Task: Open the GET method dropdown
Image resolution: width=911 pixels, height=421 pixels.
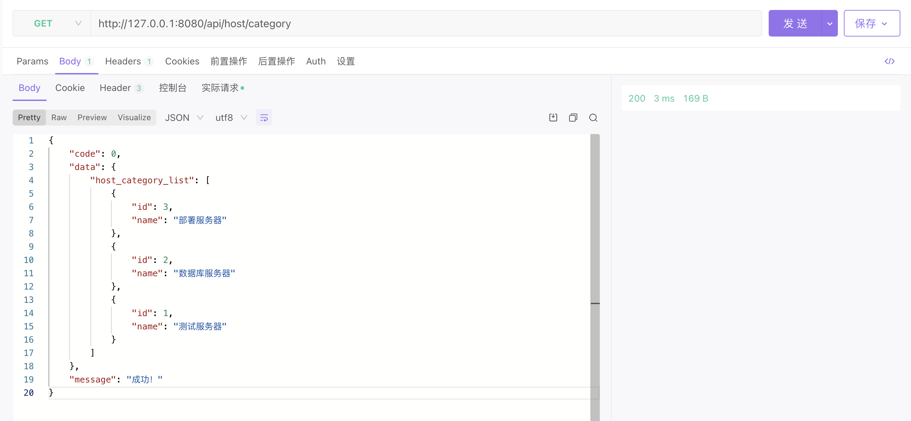Action: click(x=52, y=23)
